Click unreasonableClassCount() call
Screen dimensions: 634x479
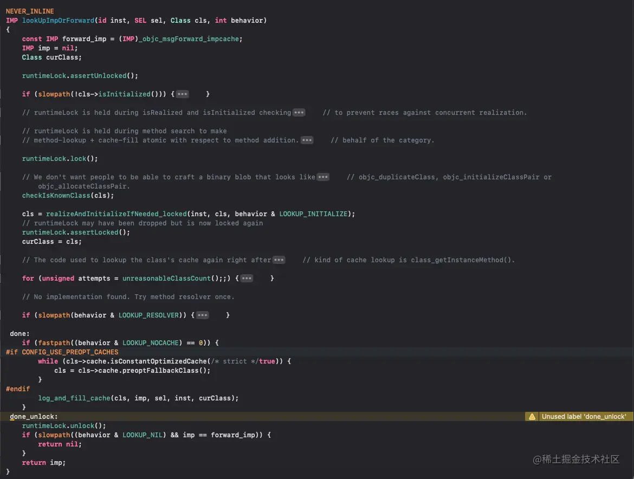point(171,279)
